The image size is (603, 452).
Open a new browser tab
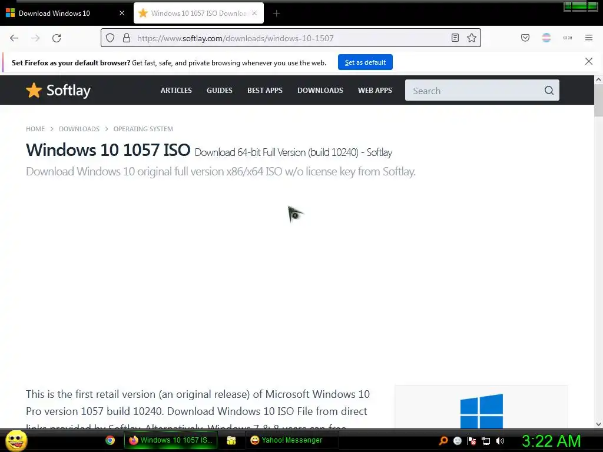click(x=276, y=14)
